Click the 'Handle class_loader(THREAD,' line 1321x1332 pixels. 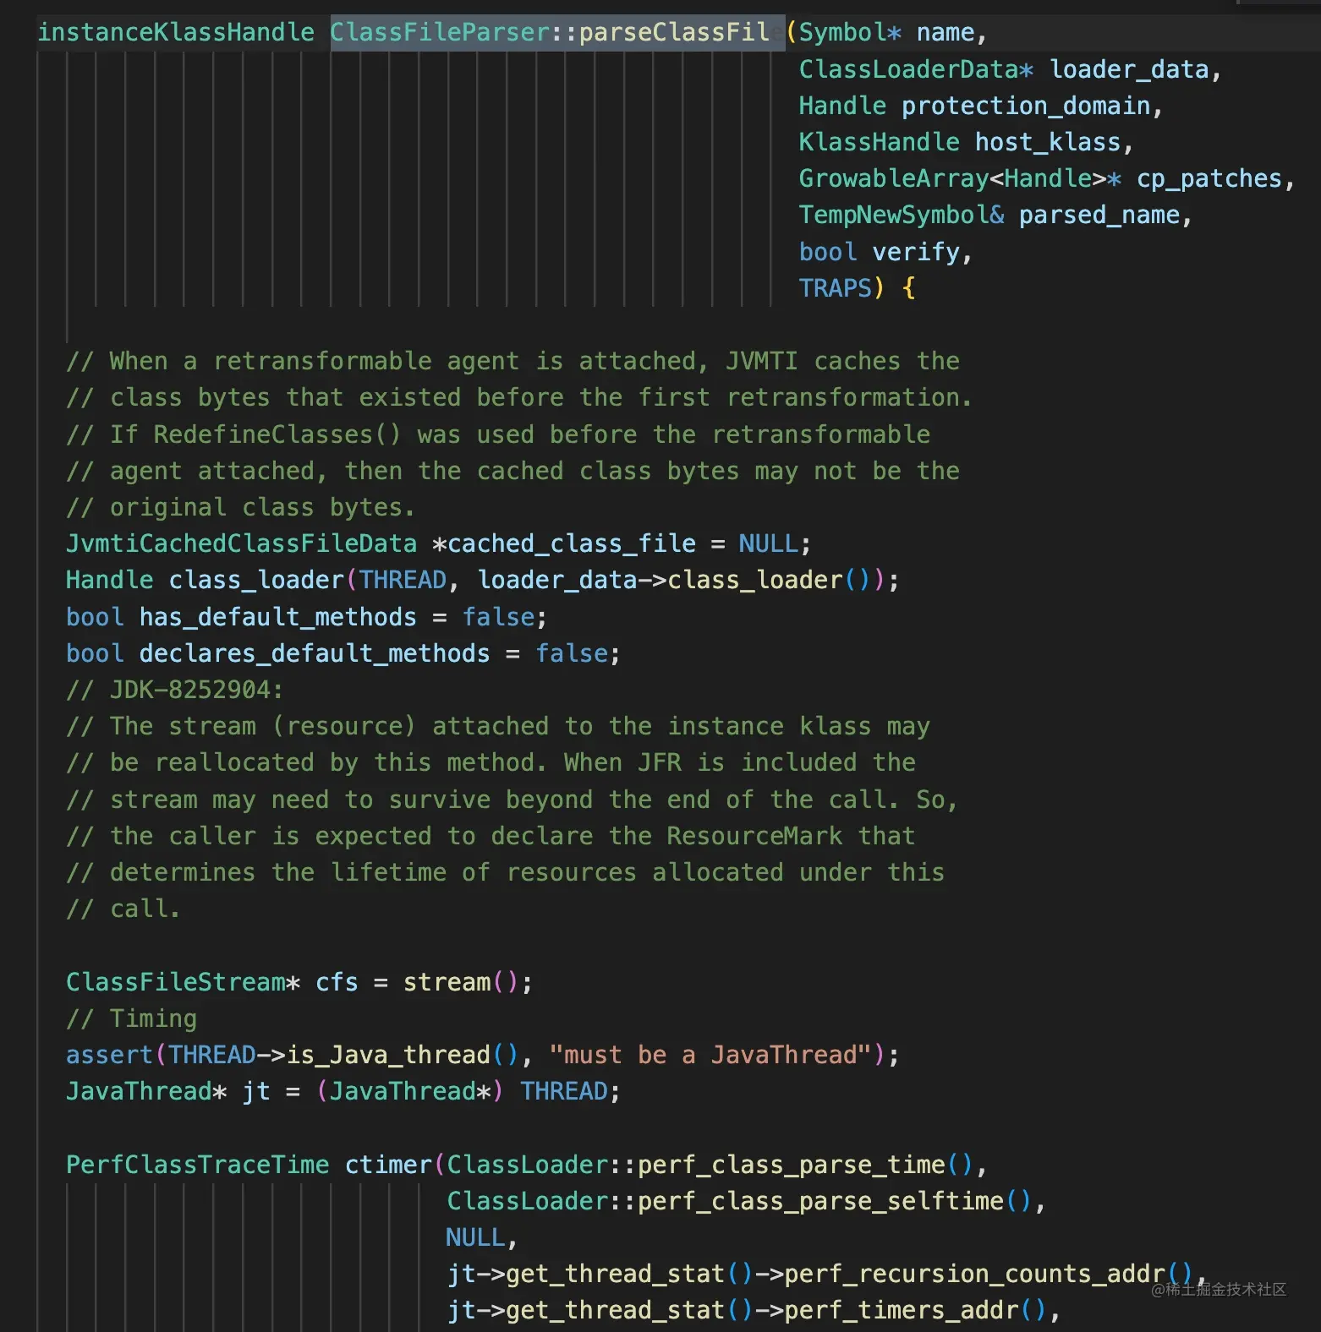click(x=483, y=580)
